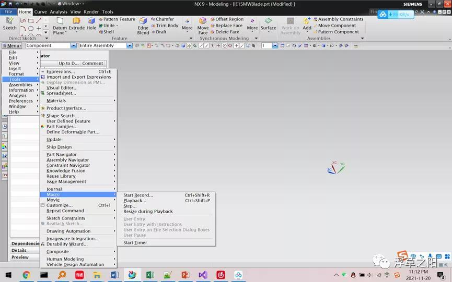Screen dimensions: 452x282
Task: Switch to the Render ribbon tab
Action: tap(91, 12)
